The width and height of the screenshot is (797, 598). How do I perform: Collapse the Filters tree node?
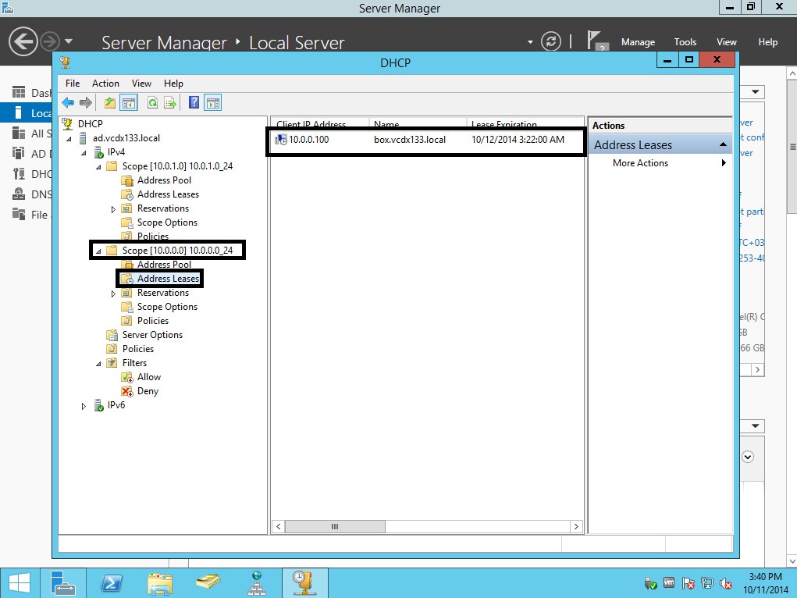pos(98,364)
